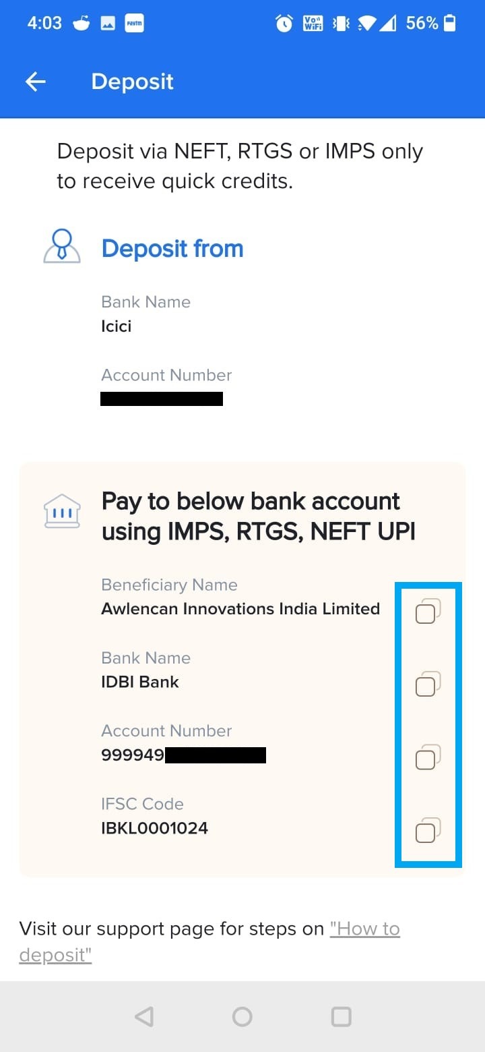The image size is (485, 1052).
Task: Tap the Wi-Fi icon in the status bar
Action: pyautogui.click(x=367, y=23)
